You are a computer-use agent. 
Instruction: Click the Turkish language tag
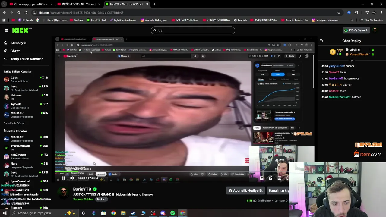(x=101, y=200)
